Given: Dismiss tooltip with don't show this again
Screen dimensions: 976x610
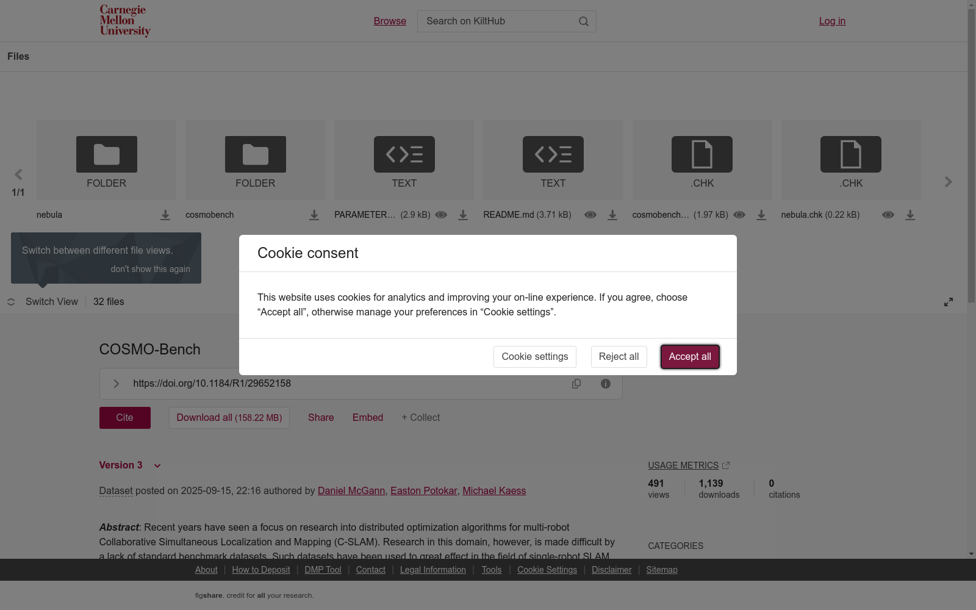Looking at the screenshot, I should [150, 269].
